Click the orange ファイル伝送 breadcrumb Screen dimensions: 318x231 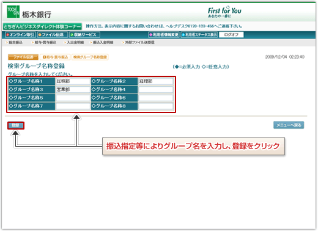coord(23,57)
